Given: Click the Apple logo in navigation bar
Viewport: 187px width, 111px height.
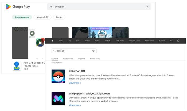Looking at the screenshot, I should click(52, 41).
